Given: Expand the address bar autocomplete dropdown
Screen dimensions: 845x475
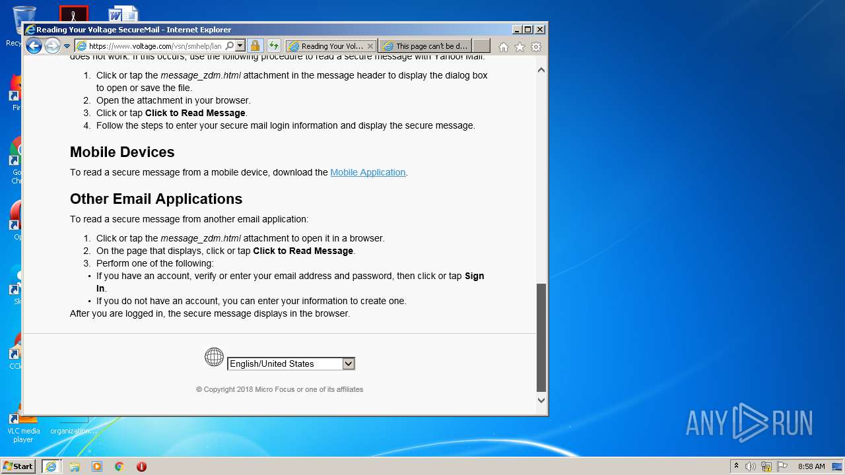Looking at the screenshot, I should pos(240,46).
